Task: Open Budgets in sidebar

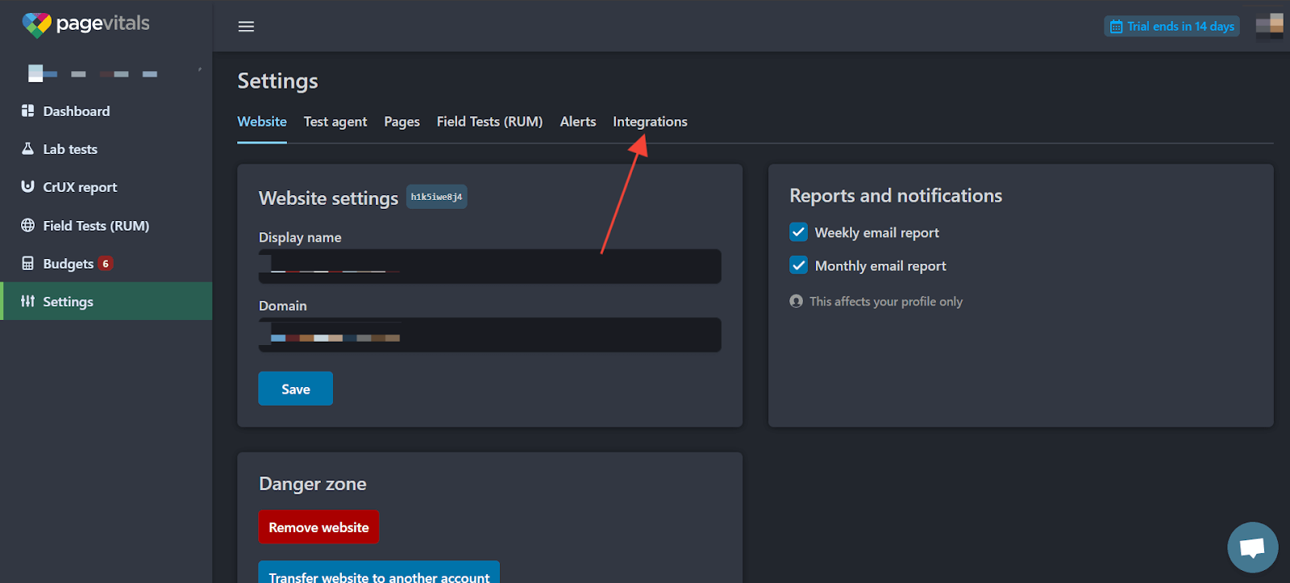Action: tap(106, 264)
